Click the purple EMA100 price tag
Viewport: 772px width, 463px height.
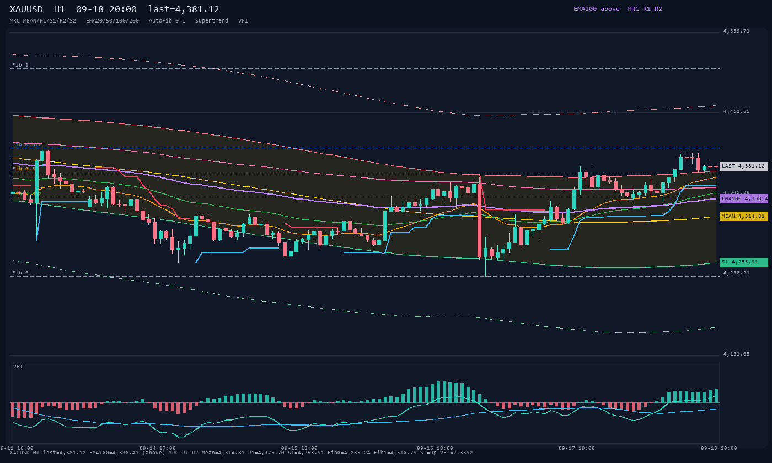744,198
